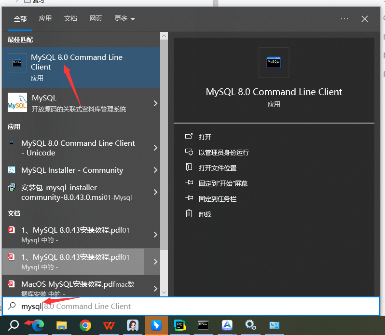Open the avatar character taskbar app

point(133,325)
